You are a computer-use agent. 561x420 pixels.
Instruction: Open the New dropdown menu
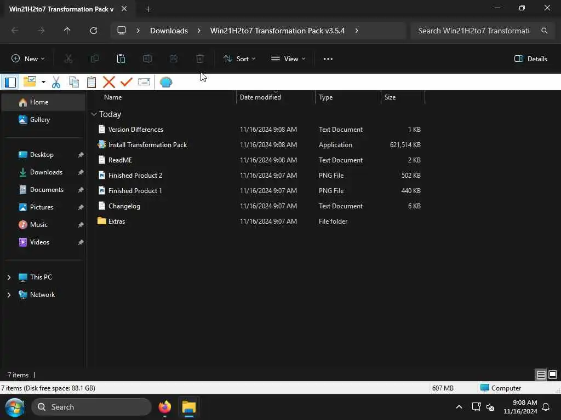(x=28, y=59)
